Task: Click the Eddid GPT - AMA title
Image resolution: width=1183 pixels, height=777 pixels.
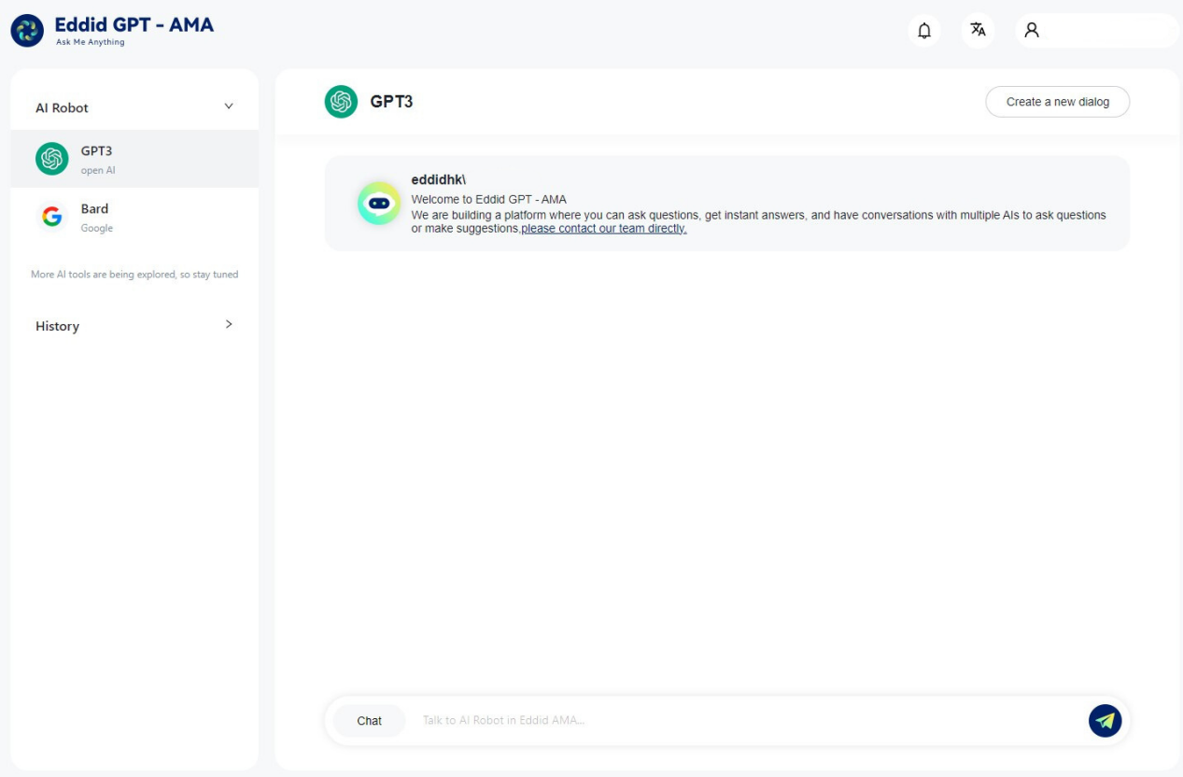Action: click(x=134, y=24)
